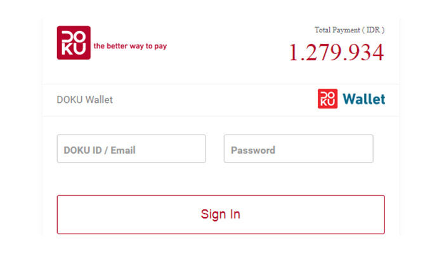Click the red digits 934 of the amount
Viewport: 444px width, 254px height.
(366, 53)
